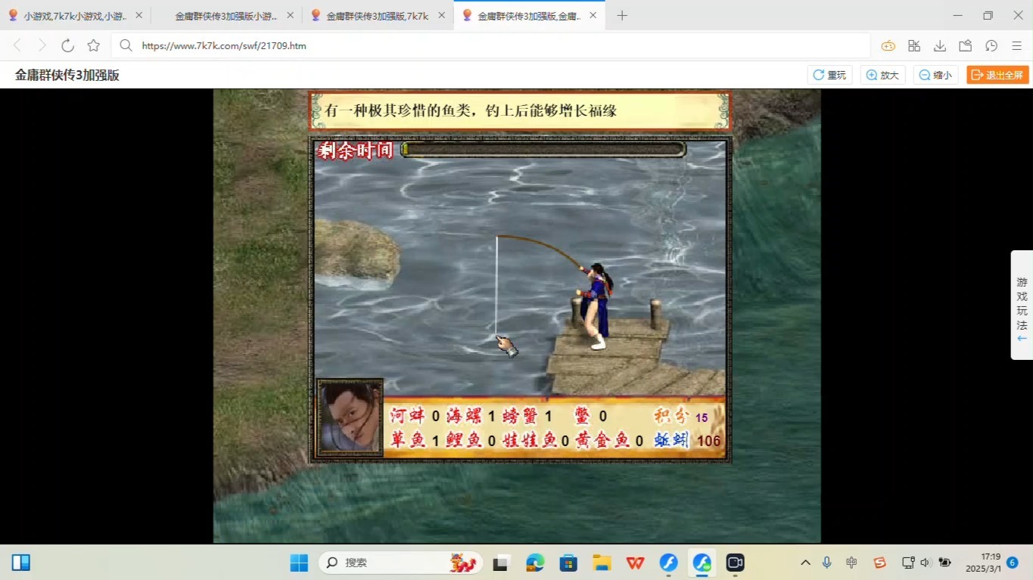Click the fishing girl on the dock

[596, 306]
